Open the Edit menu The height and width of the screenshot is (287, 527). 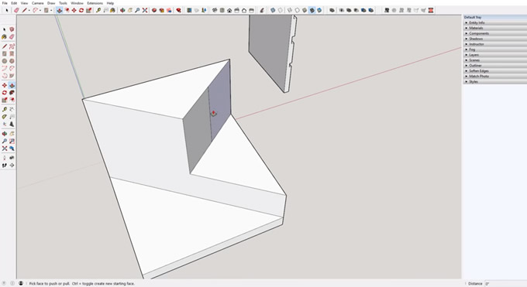(14, 3)
